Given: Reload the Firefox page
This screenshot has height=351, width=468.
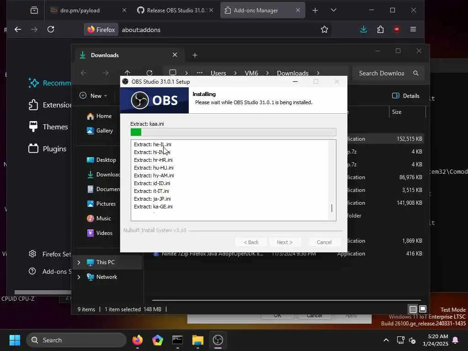Looking at the screenshot, I should click(x=51, y=29).
